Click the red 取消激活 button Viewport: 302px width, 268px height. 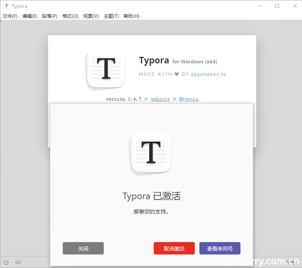(x=174, y=248)
